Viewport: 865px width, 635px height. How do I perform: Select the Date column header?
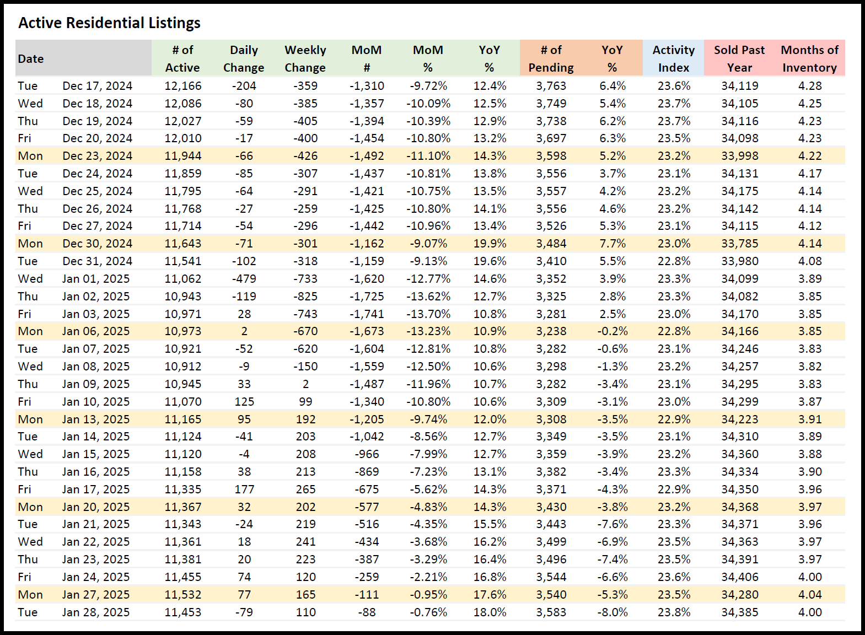31,59
